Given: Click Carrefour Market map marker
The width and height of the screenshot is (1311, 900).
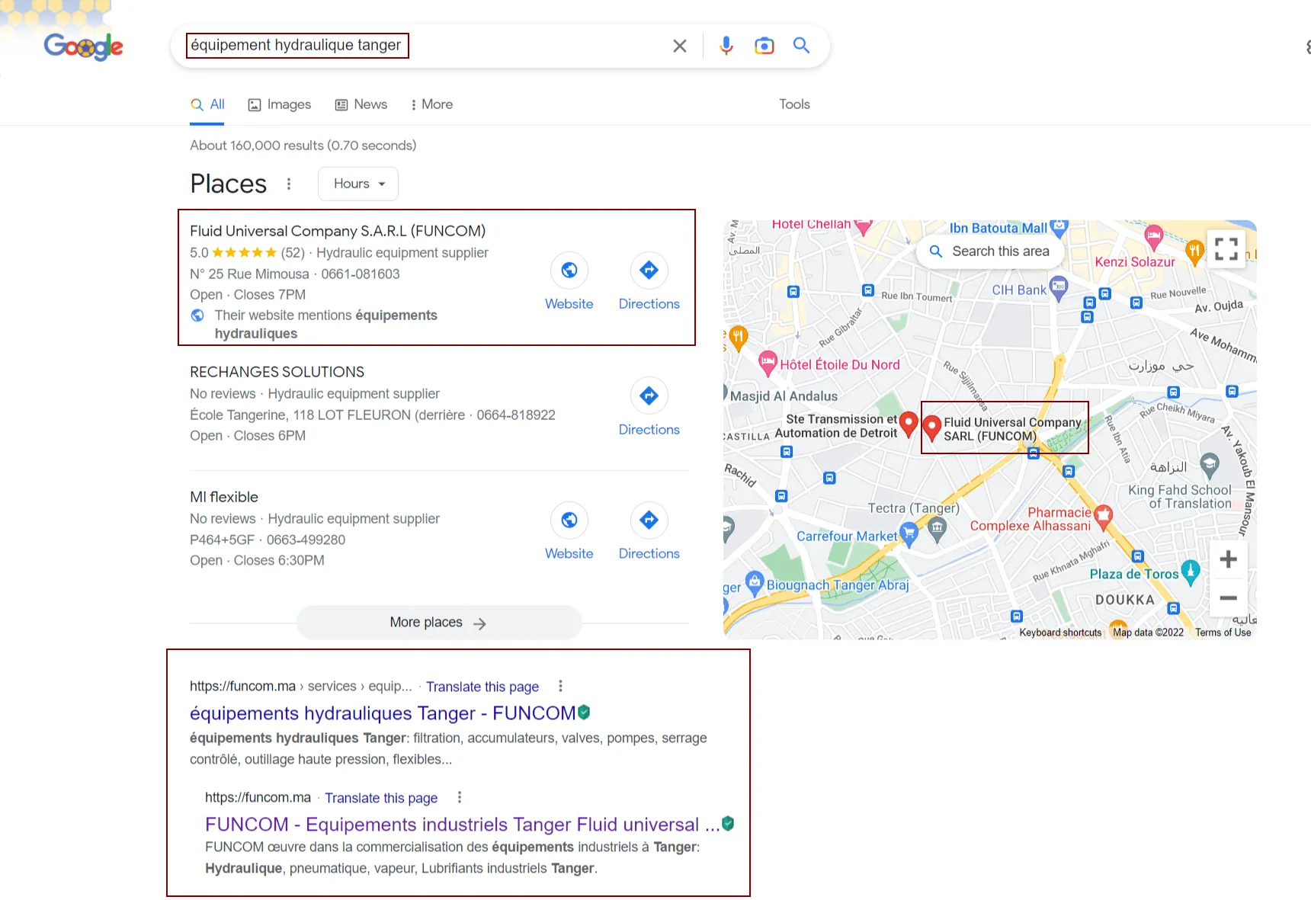Looking at the screenshot, I should (909, 533).
